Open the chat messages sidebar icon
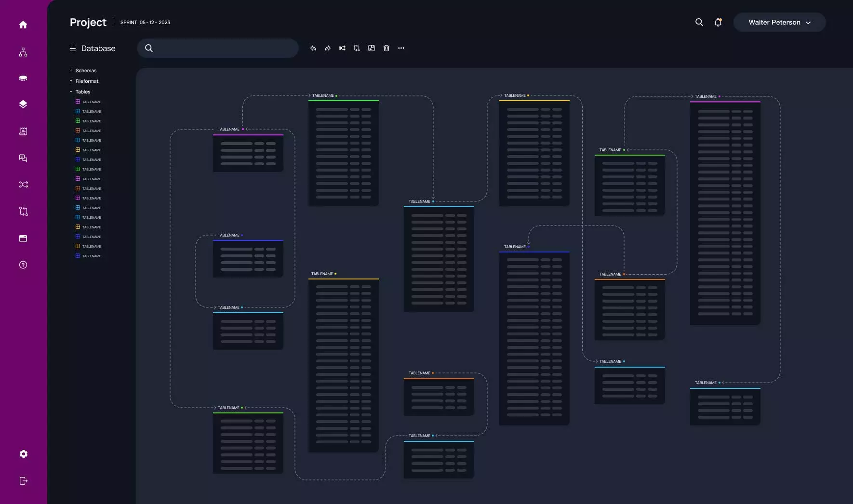Screen dimensions: 853x504 (23, 158)
